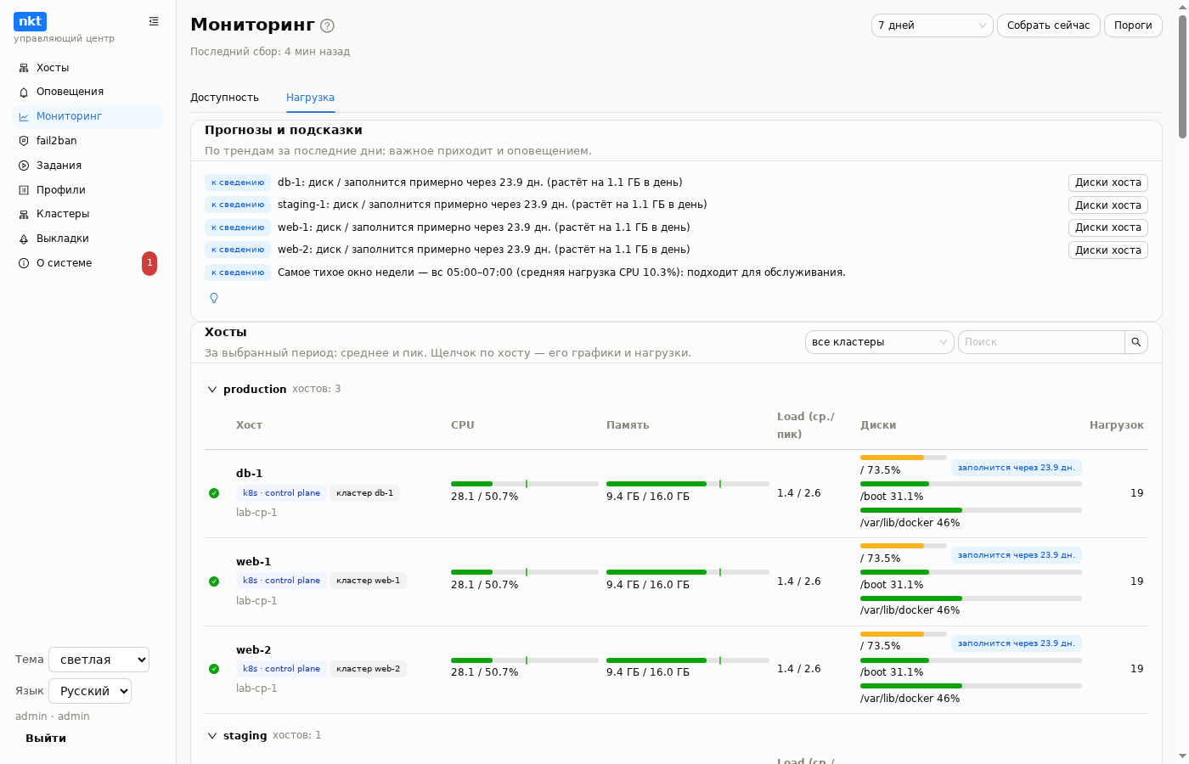Image resolution: width=1189 pixels, height=764 pixels.
Task: Click db-1 заполнится через 23.9 дн. badge
Action: (1016, 468)
